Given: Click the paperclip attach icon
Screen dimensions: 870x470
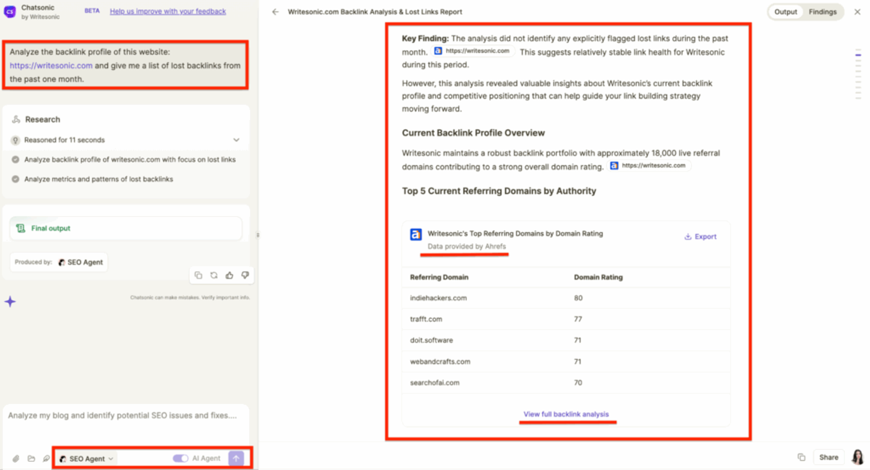Looking at the screenshot, I should [16, 459].
